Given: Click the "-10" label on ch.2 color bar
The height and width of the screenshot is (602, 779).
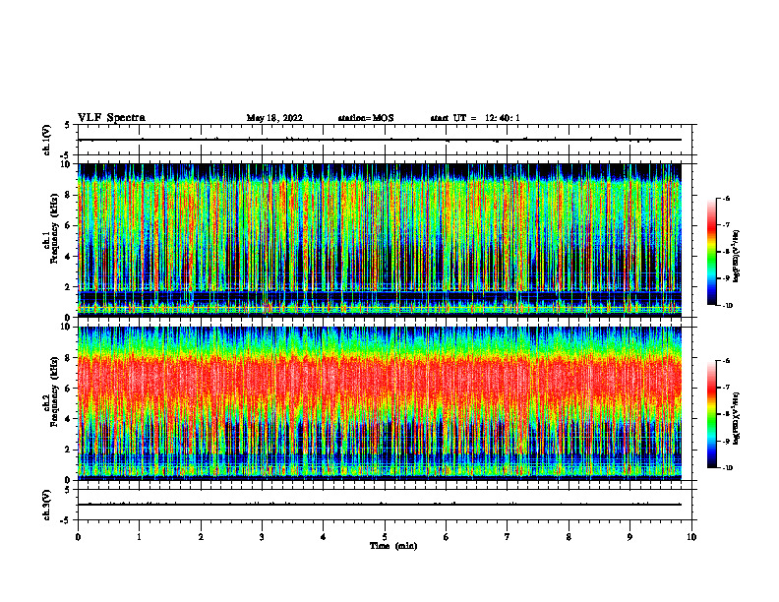Looking at the screenshot, I should point(728,468).
